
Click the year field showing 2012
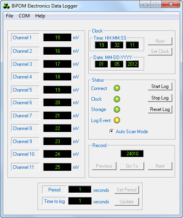(132, 64)
